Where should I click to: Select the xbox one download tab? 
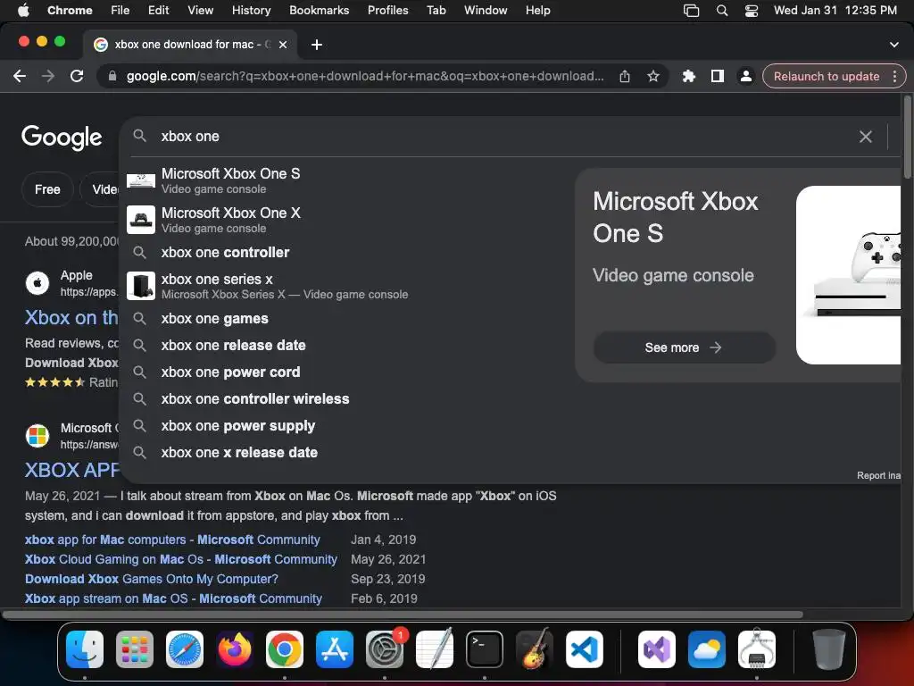189,45
